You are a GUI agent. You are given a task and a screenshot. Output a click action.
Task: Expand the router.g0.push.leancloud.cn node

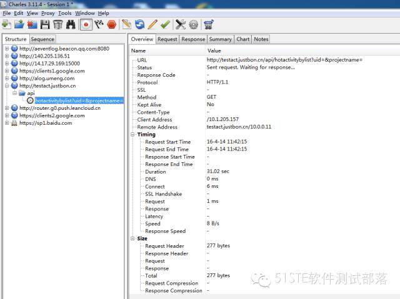pos(7,108)
